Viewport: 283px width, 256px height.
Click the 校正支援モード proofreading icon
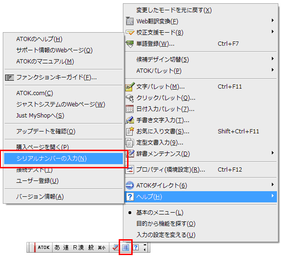point(130,32)
